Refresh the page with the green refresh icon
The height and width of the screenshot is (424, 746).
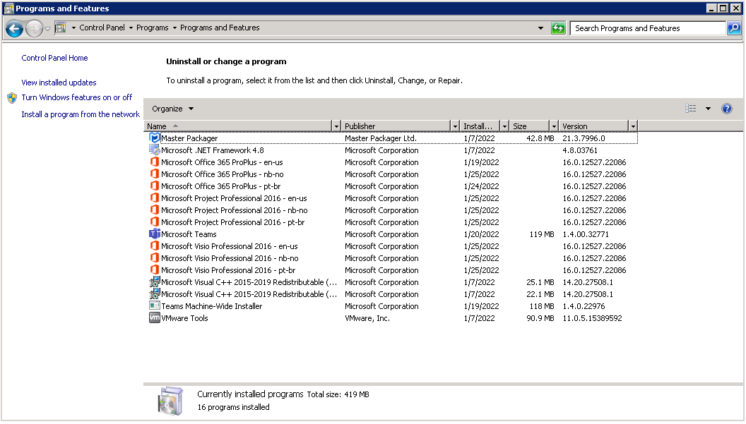(557, 28)
